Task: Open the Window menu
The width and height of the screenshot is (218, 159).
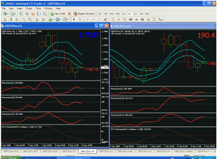Action: tap(48, 8)
